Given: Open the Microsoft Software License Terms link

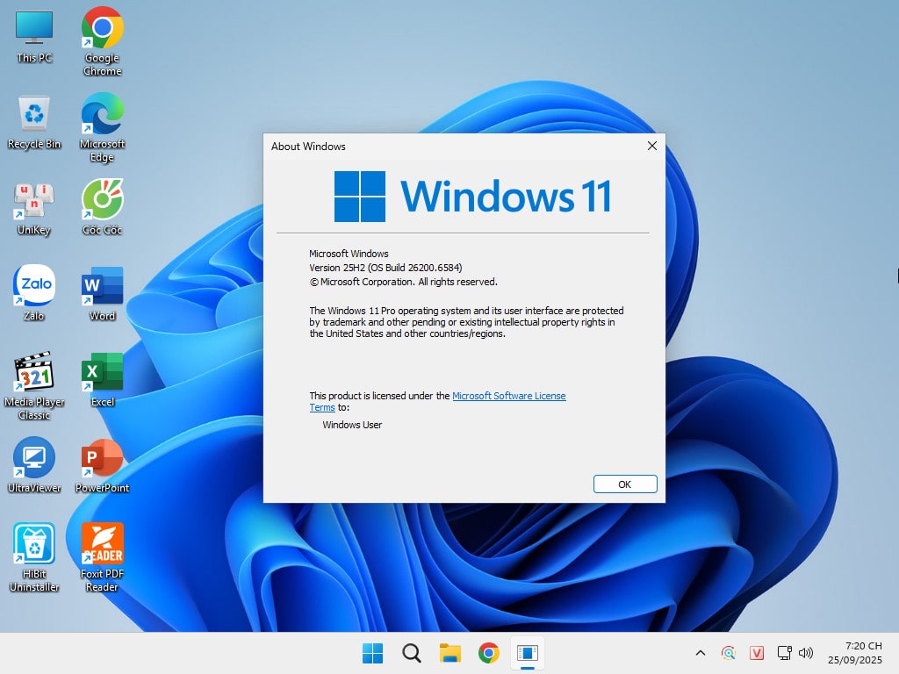Looking at the screenshot, I should click(x=508, y=396).
